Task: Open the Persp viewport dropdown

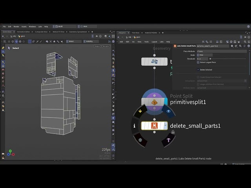Action: [97, 46]
